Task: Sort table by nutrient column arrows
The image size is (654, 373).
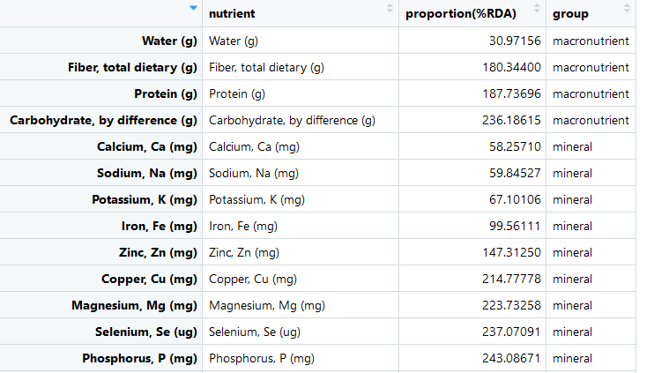Action: [x=390, y=8]
